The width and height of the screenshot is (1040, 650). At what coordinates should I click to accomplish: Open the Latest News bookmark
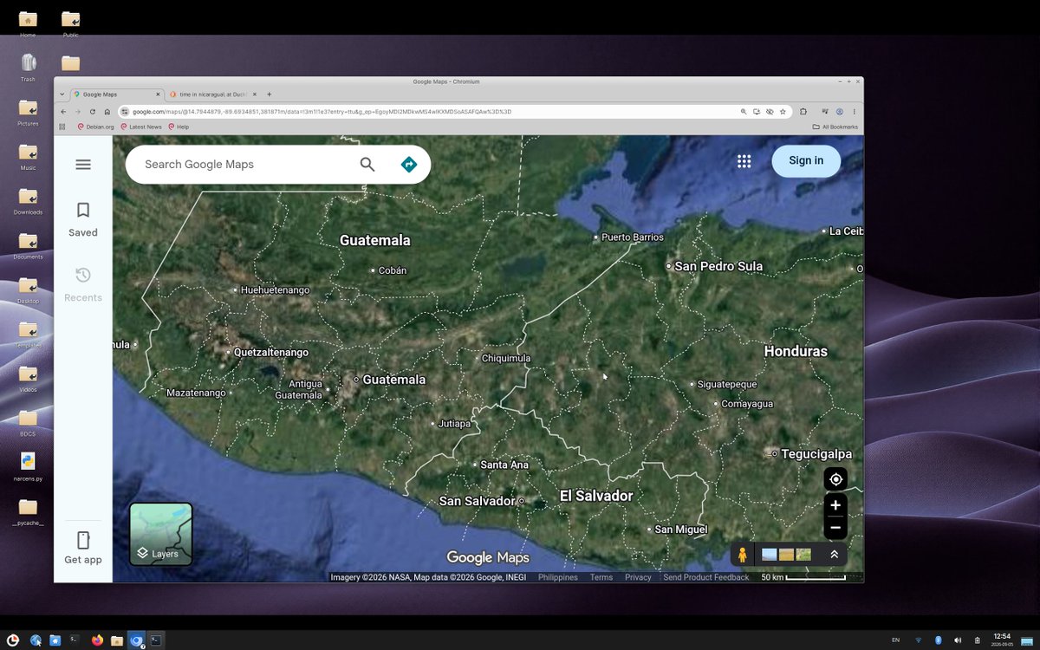coord(140,127)
